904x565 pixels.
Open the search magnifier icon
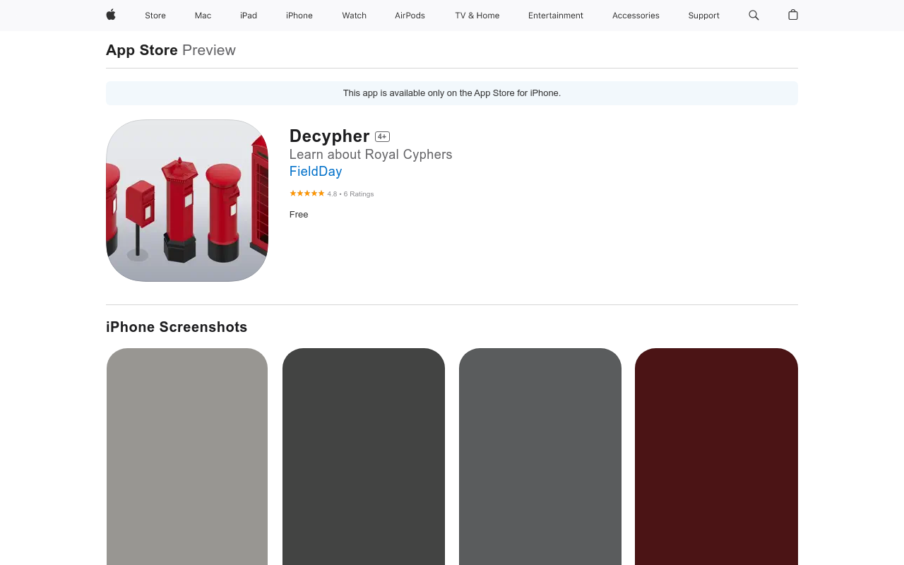(754, 15)
